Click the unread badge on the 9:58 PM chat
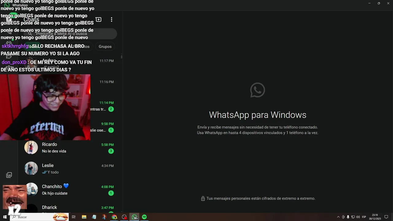This screenshot has width=393, height=221. coord(111,130)
